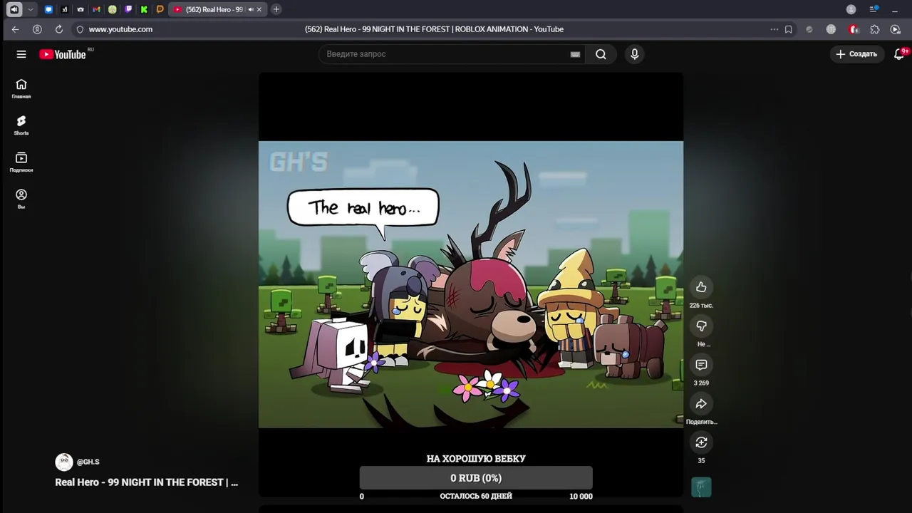Click the 3 269 comments count
The width and height of the screenshot is (912, 513).
(701, 383)
